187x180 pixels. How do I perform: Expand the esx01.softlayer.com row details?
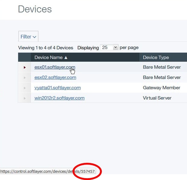pyautogui.click(x=25, y=67)
